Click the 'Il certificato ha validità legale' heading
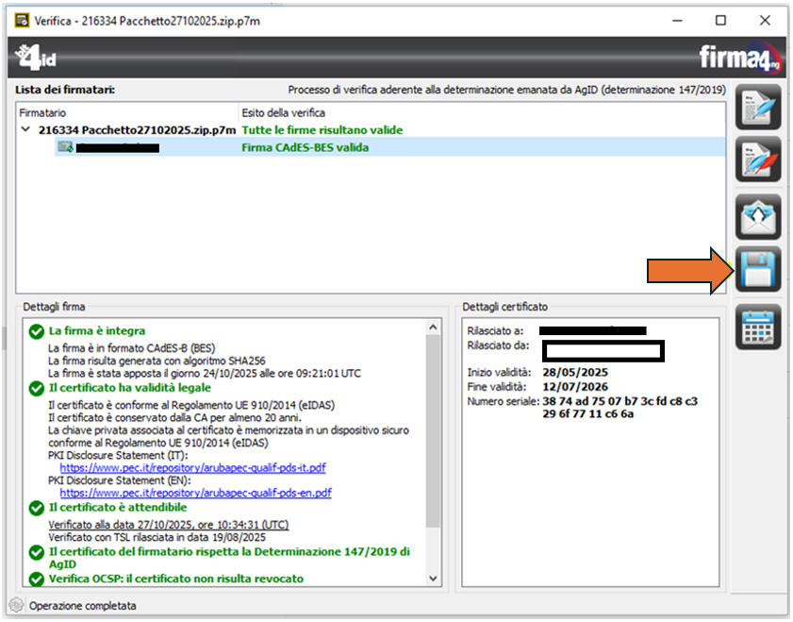The width and height of the screenshot is (793, 622). (x=129, y=388)
